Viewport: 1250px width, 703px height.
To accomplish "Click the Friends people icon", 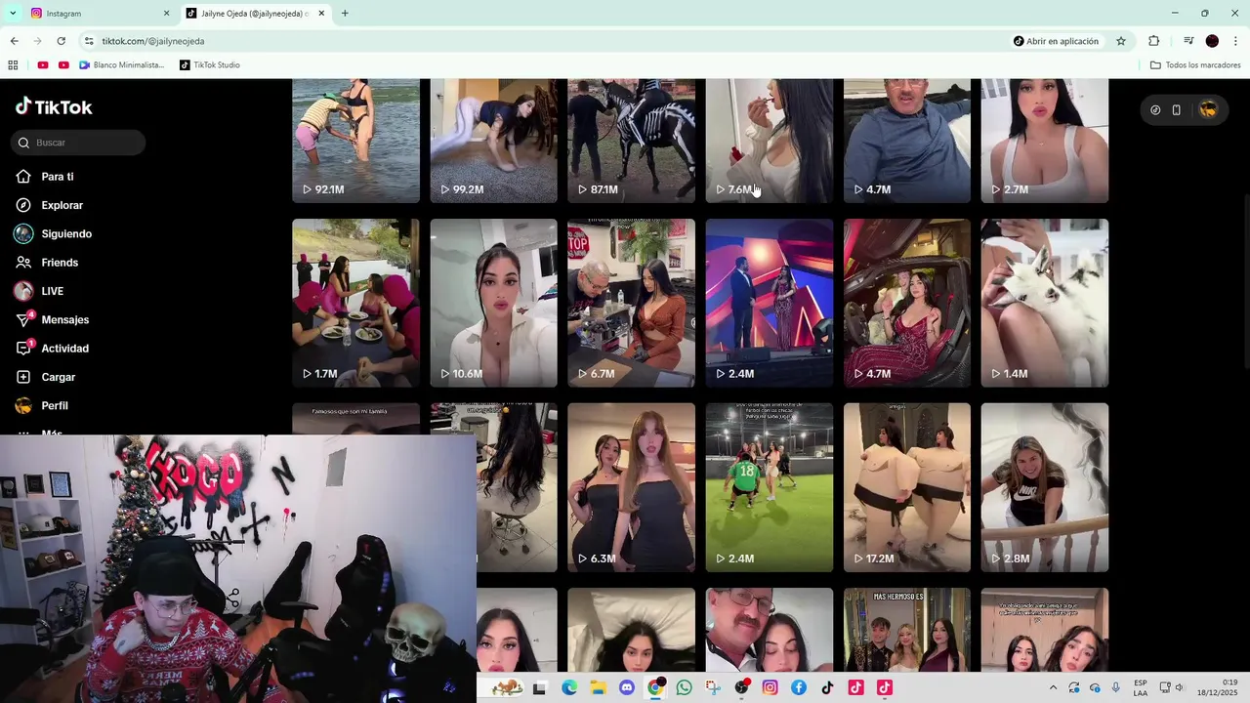I will tap(23, 263).
